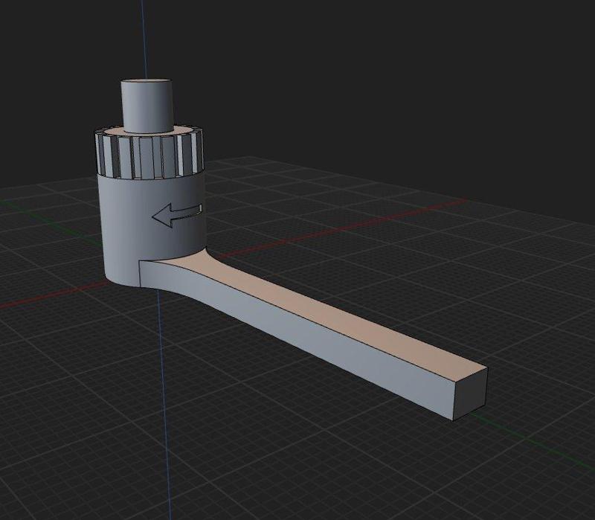Click the ribbed gear ring

[149, 154]
